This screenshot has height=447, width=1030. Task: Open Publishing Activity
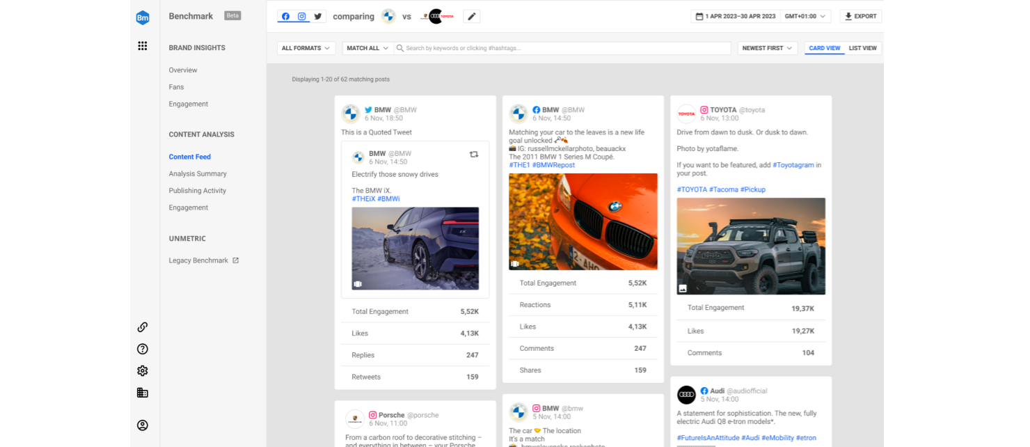[198, 191]
